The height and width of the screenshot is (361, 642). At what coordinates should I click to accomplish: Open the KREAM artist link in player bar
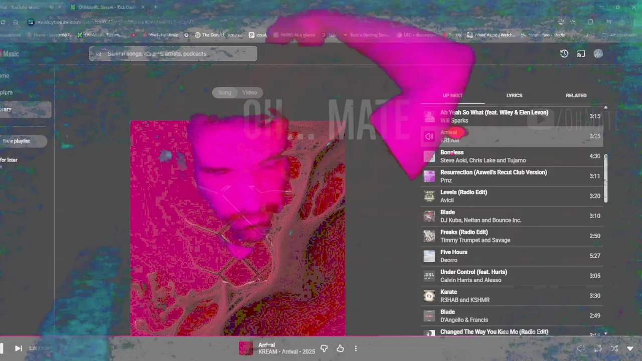point(268,352)
